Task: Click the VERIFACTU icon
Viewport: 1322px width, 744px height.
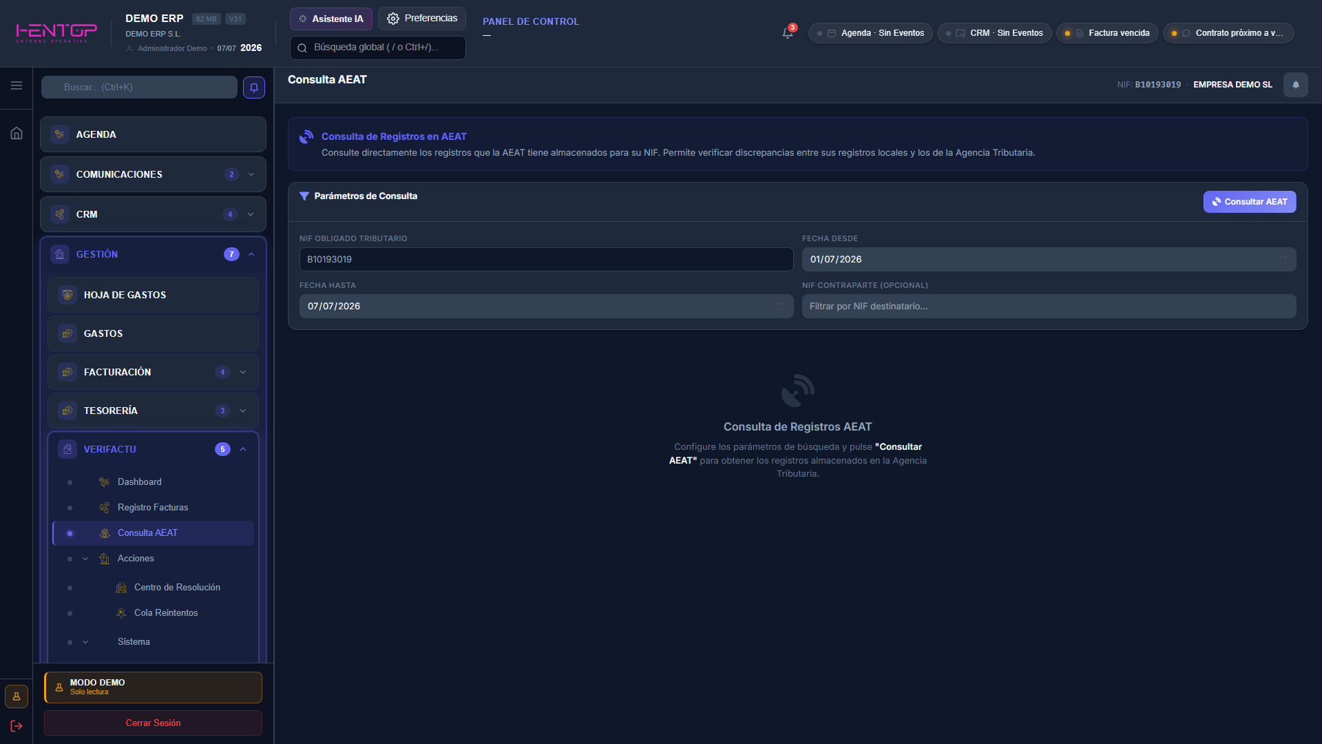Action: pos(67,449)
